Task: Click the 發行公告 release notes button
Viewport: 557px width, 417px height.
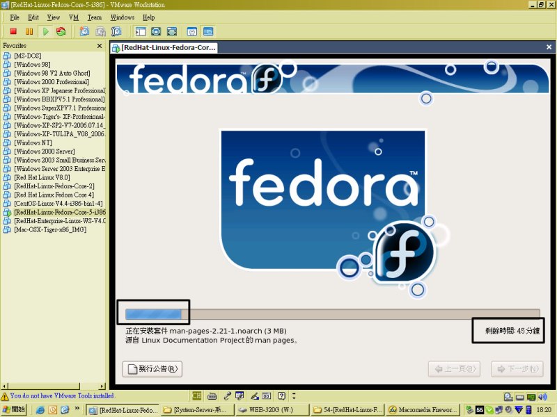Action: click(152, 369)
